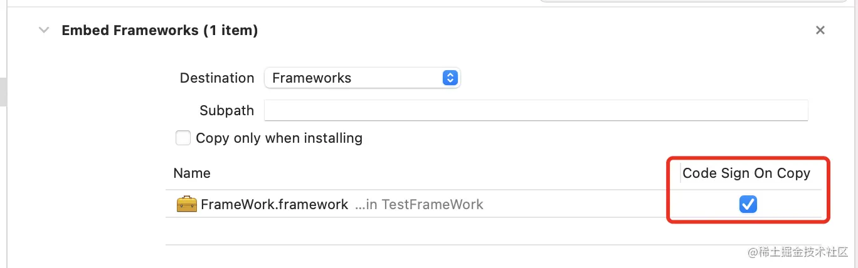
Task: Click the Code Sign On Copy column header
Action: [746, 173]
